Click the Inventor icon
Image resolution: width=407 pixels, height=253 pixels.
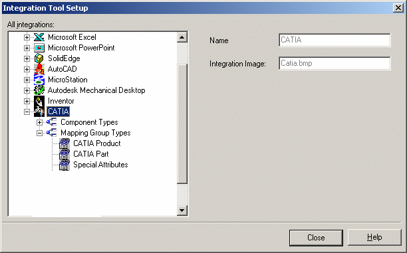pos(39,101)
